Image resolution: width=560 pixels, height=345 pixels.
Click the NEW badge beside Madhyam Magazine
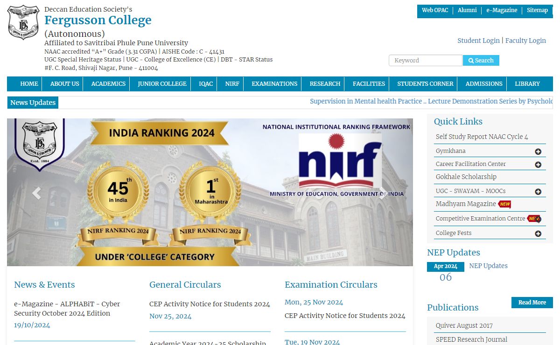504,204
